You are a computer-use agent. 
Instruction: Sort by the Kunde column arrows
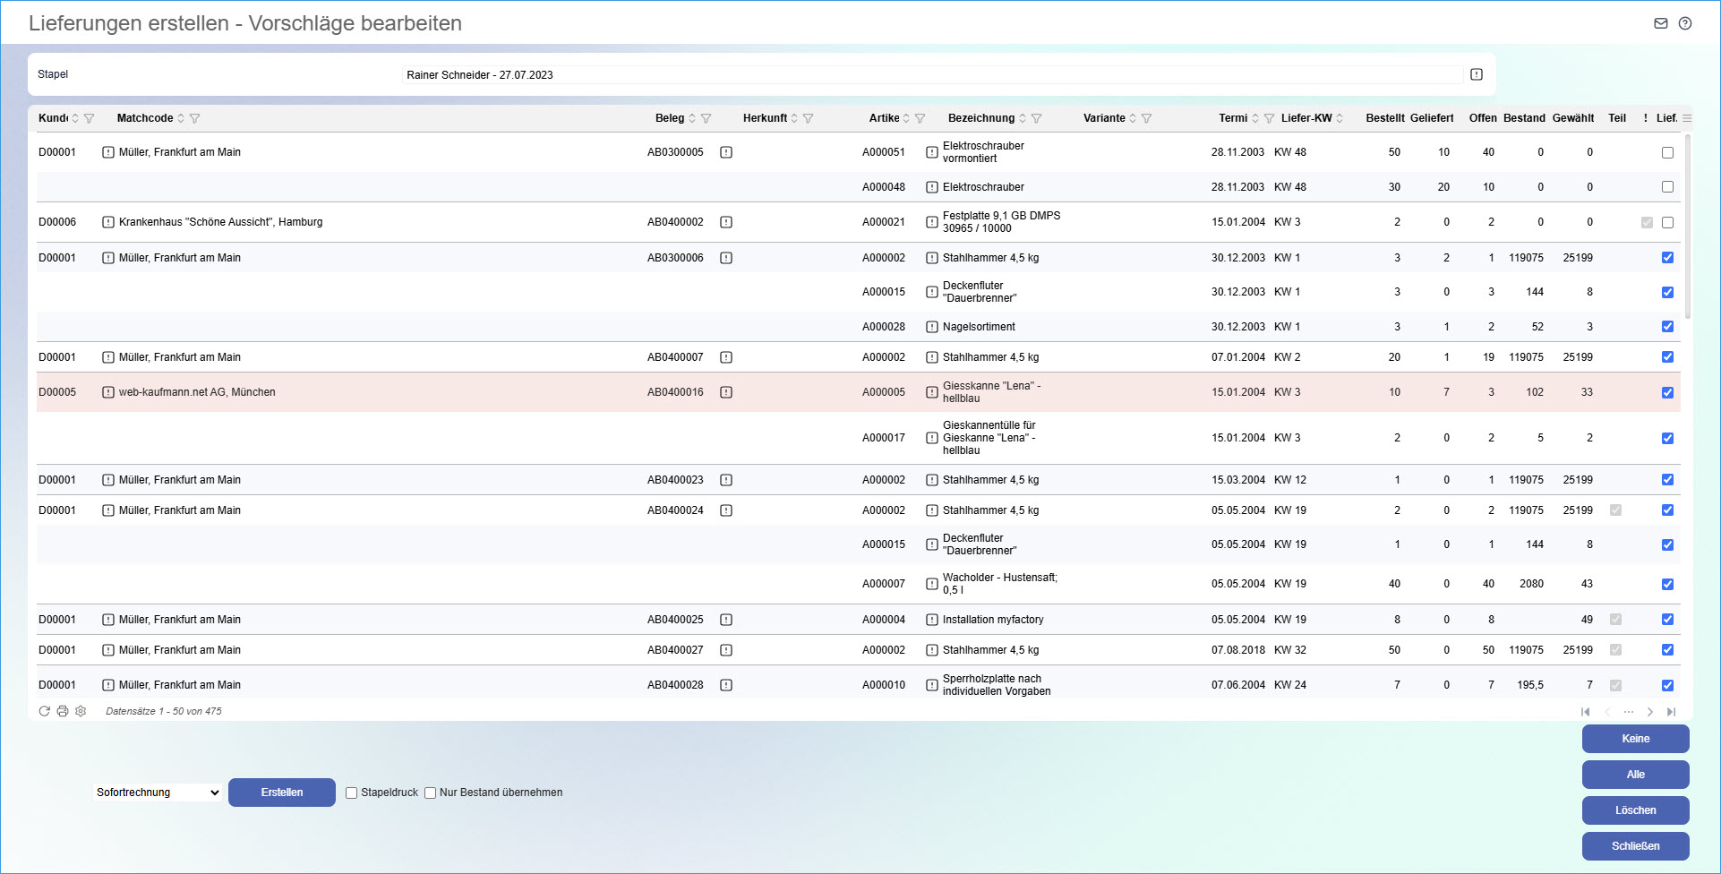click(75, 118)
